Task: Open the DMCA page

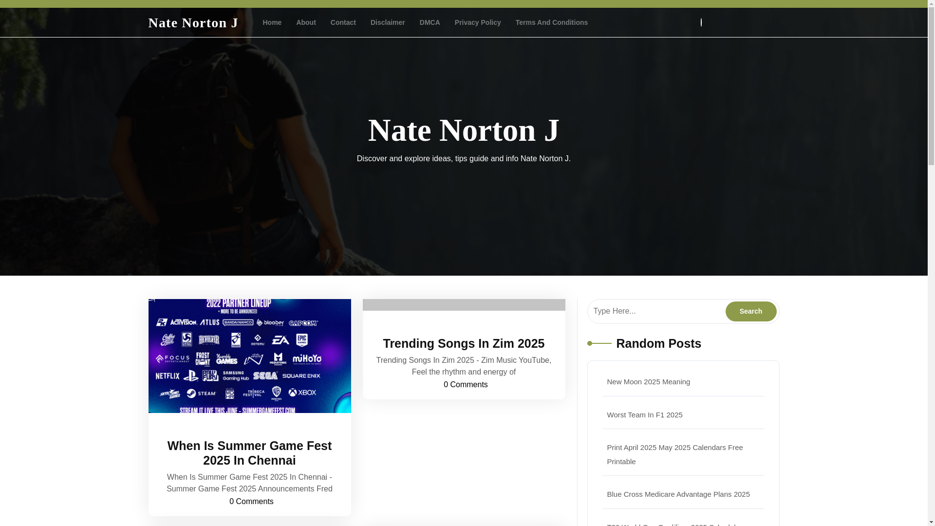Action: [430, 22]
